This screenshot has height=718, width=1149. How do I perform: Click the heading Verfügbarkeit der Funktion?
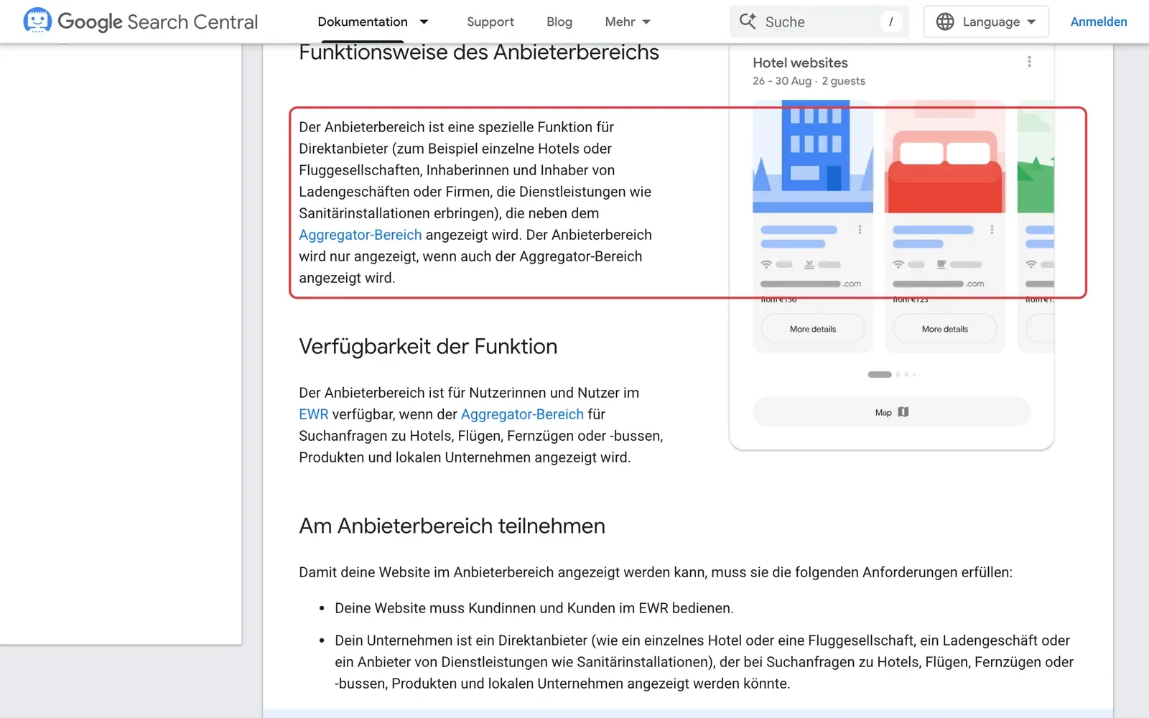point(428,346)
